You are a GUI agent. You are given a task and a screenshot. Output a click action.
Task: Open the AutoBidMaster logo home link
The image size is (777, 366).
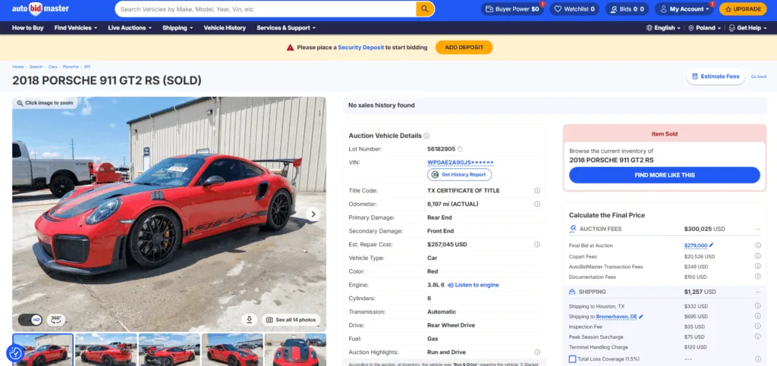pyautogui.click(x=41, y=9)
